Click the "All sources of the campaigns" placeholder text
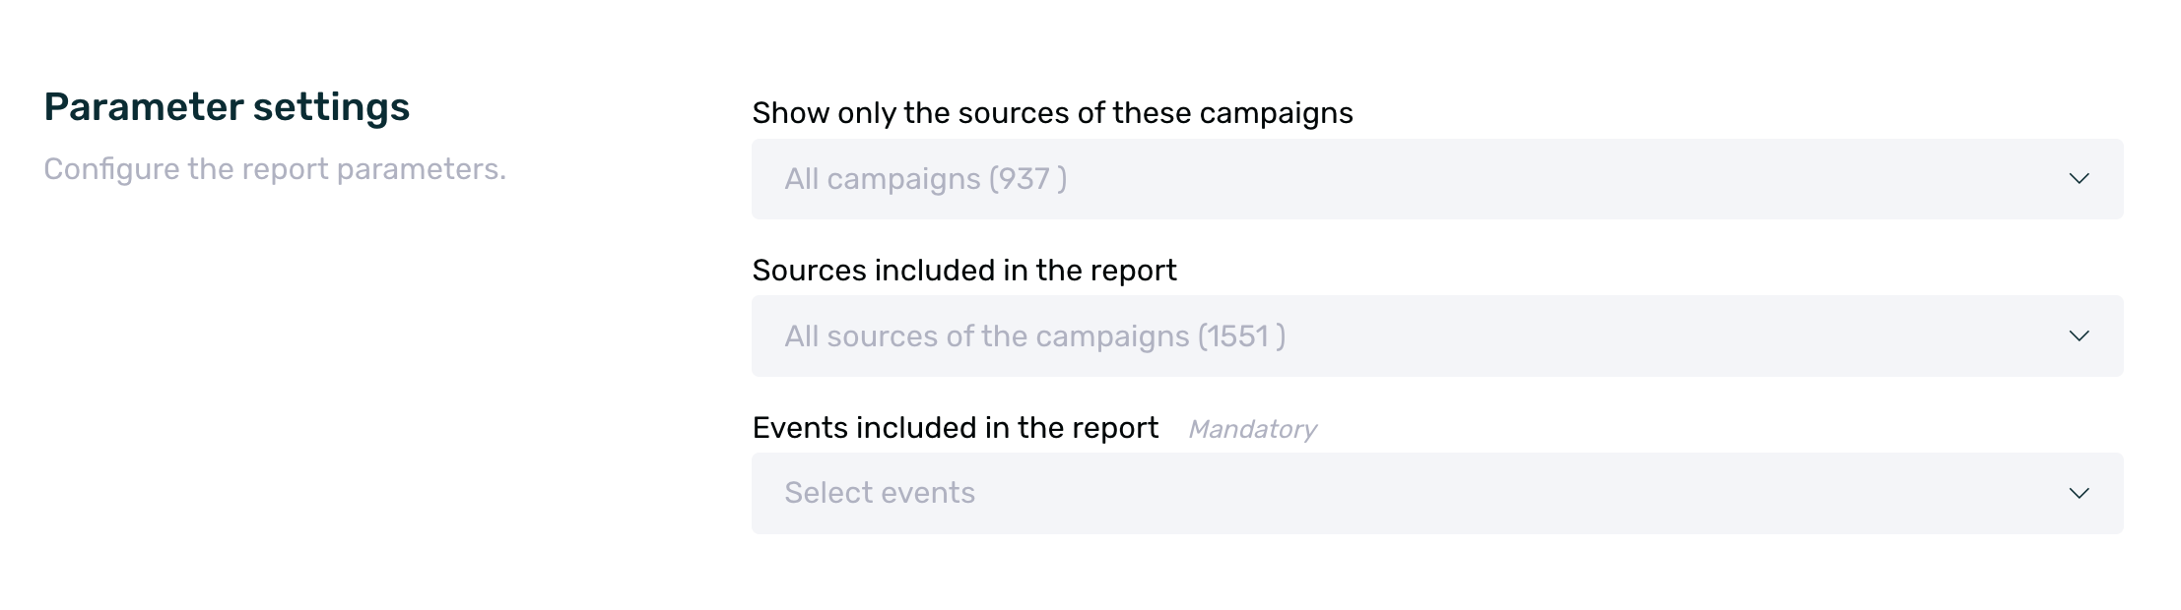 [1034, 336]
